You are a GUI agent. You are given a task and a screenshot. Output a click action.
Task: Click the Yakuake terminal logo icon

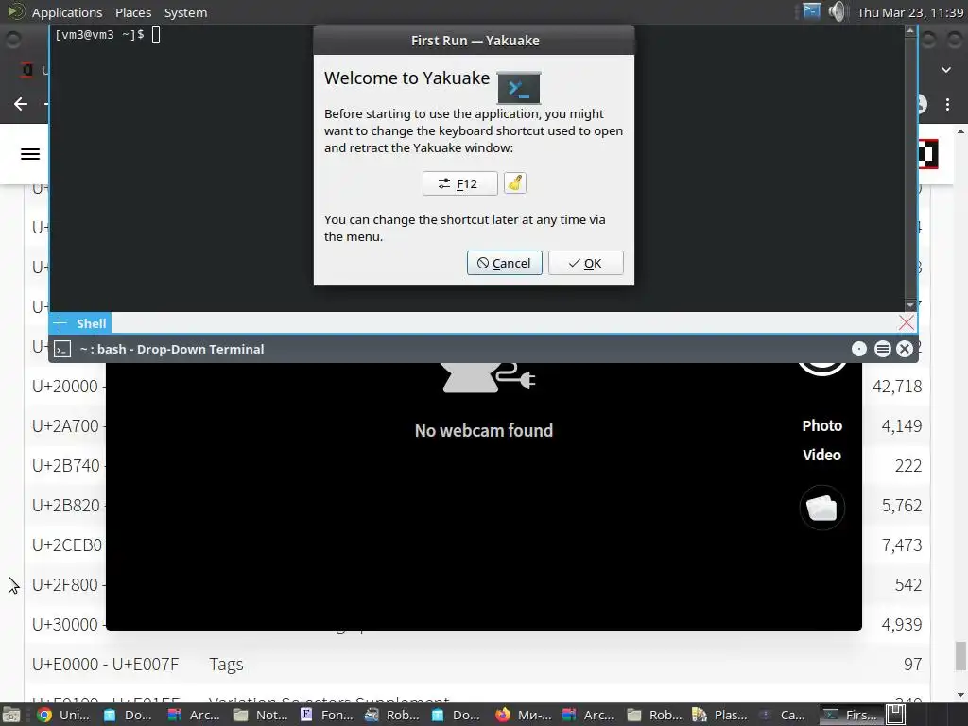pos(519,88)
